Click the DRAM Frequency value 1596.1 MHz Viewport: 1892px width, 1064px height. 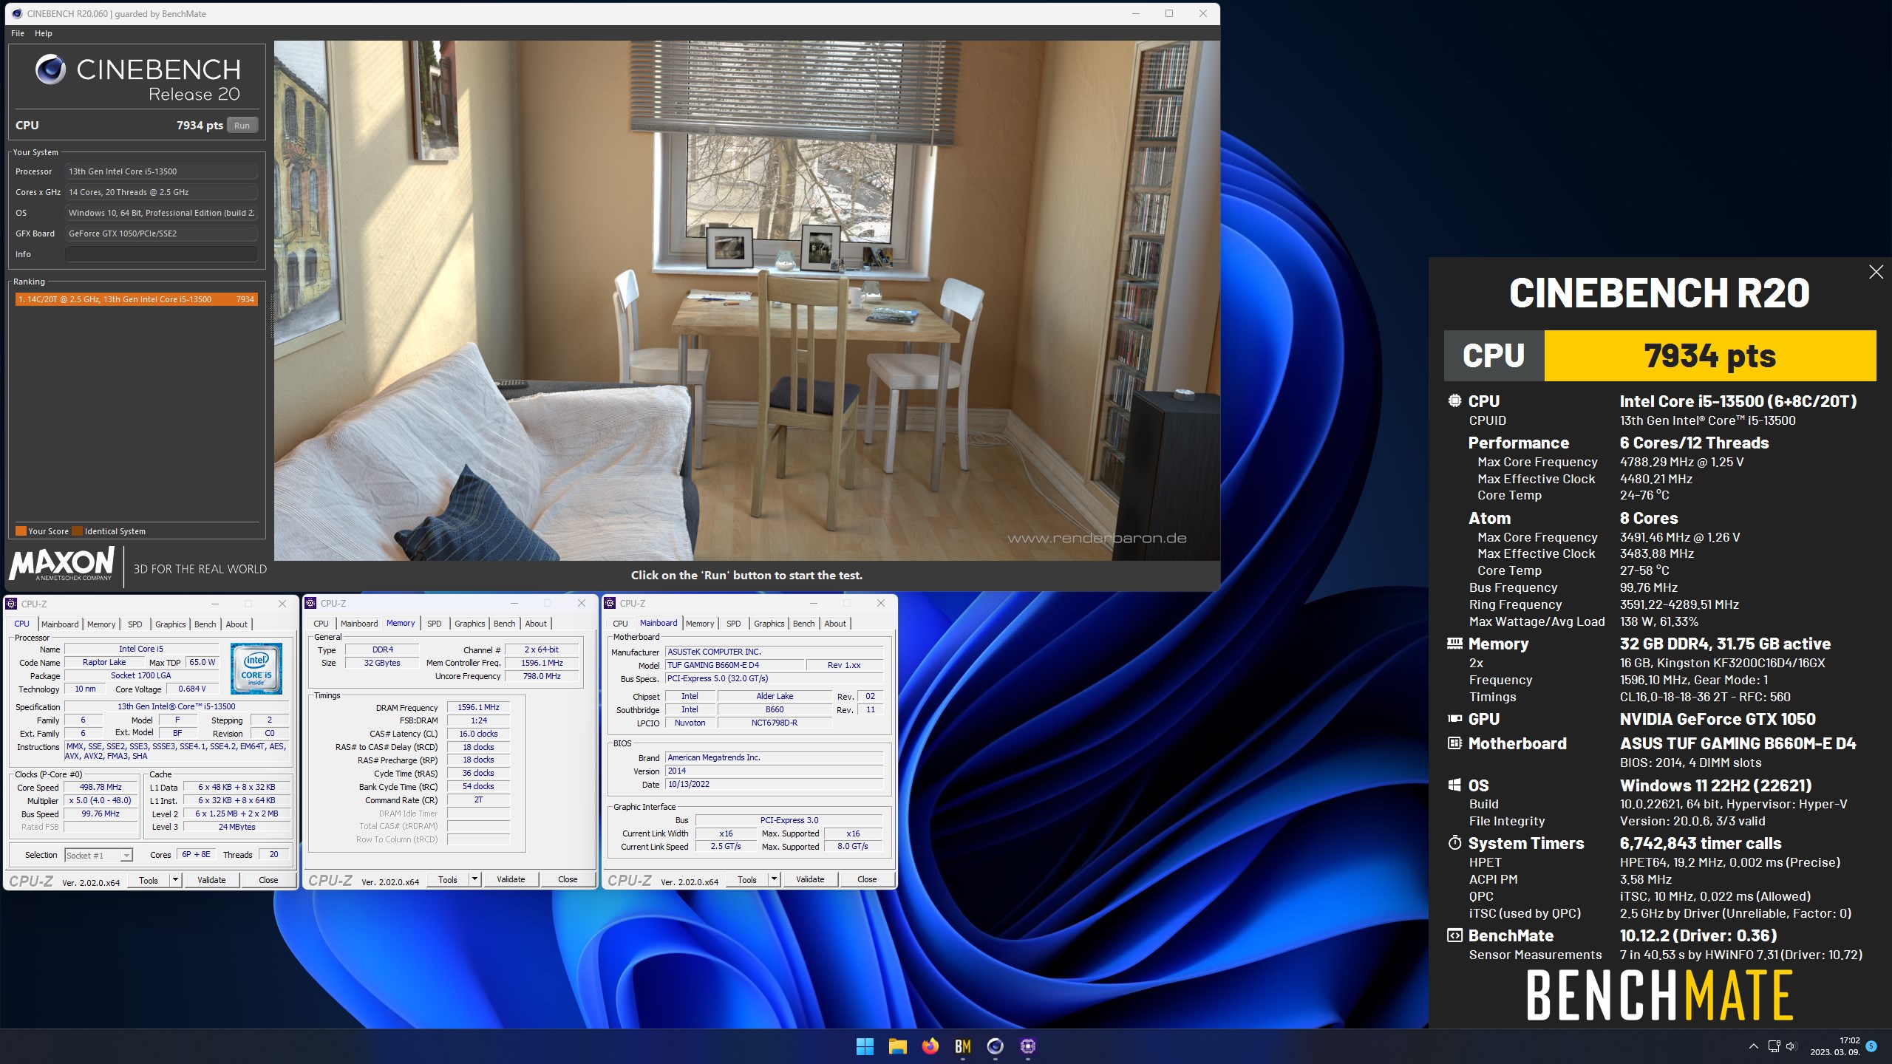[478, 707]
